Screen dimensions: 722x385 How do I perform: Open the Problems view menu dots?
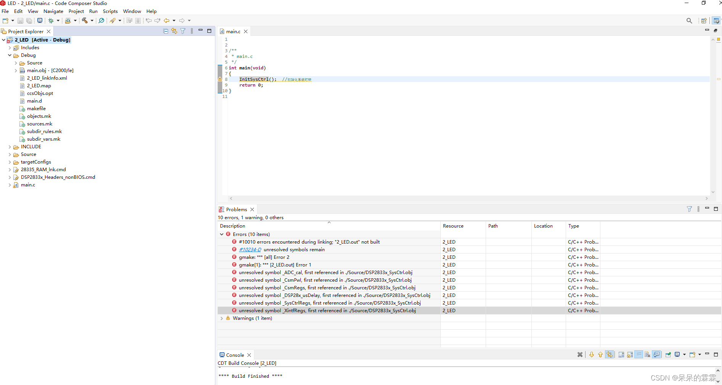(698, 209)
